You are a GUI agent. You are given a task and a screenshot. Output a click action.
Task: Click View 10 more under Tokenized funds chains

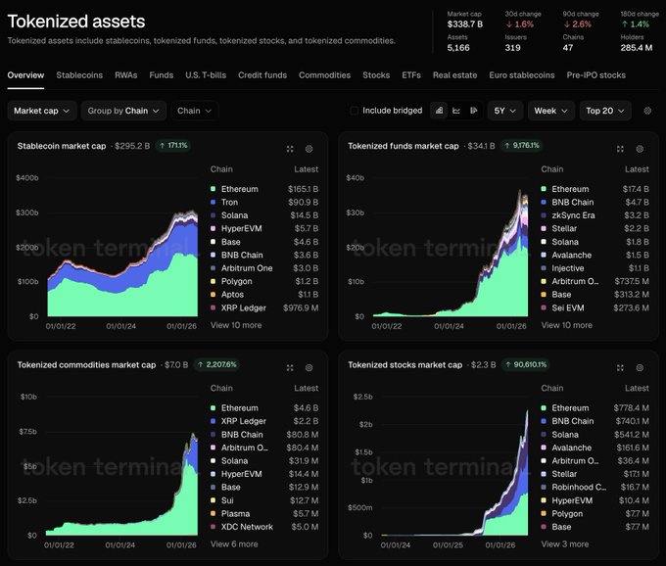tap(567, 325)
